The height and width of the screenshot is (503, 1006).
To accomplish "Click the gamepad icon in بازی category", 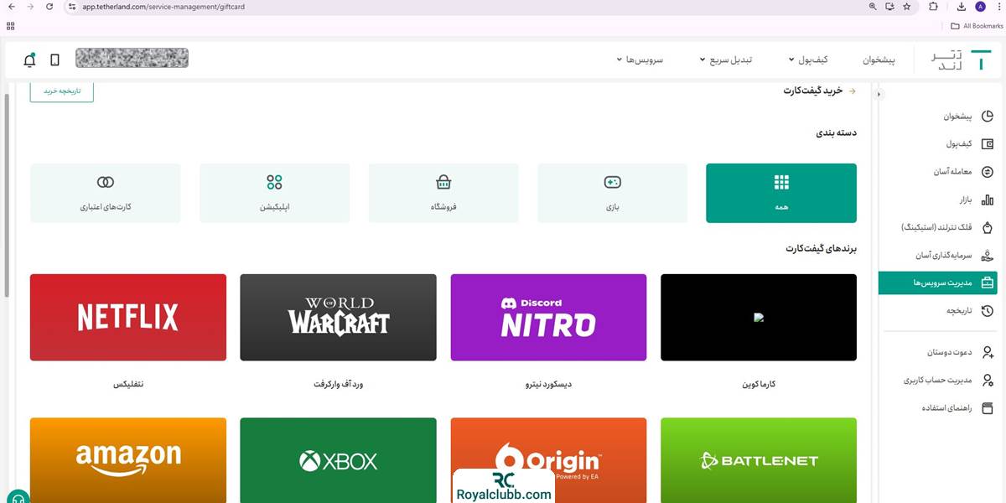I will tap(612, 182).
